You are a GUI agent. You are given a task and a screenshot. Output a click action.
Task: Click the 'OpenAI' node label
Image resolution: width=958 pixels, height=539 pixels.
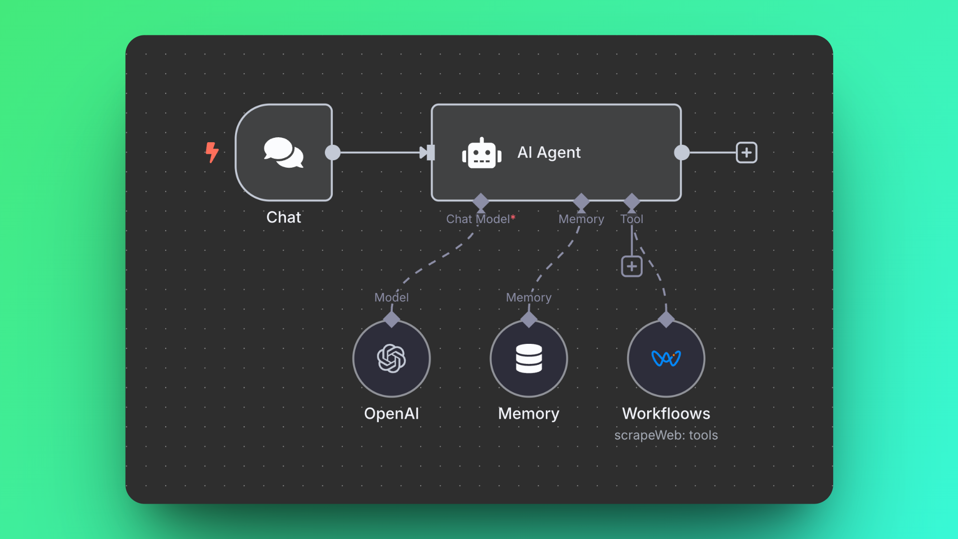[x=392, y=413]
